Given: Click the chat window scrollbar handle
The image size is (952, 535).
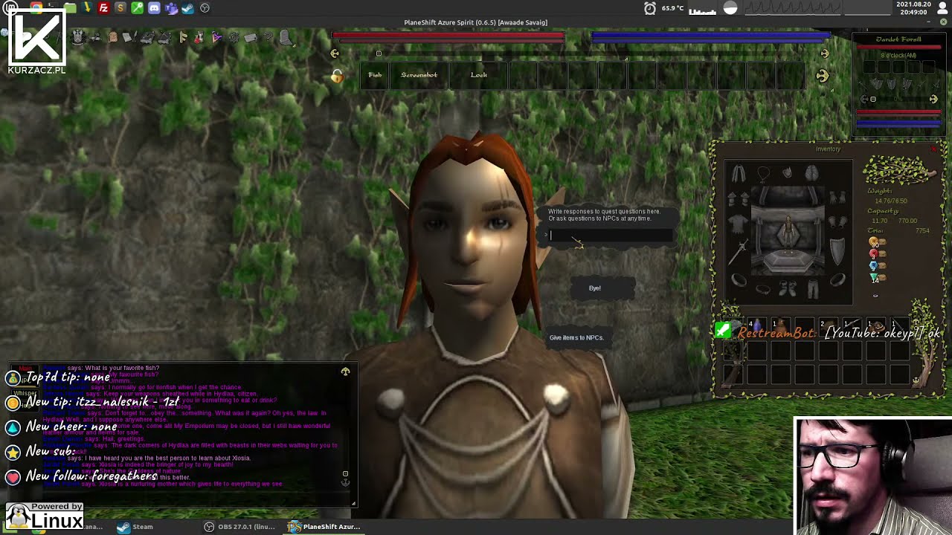Looking at the screenshot, I should click(x=345, y=473).
